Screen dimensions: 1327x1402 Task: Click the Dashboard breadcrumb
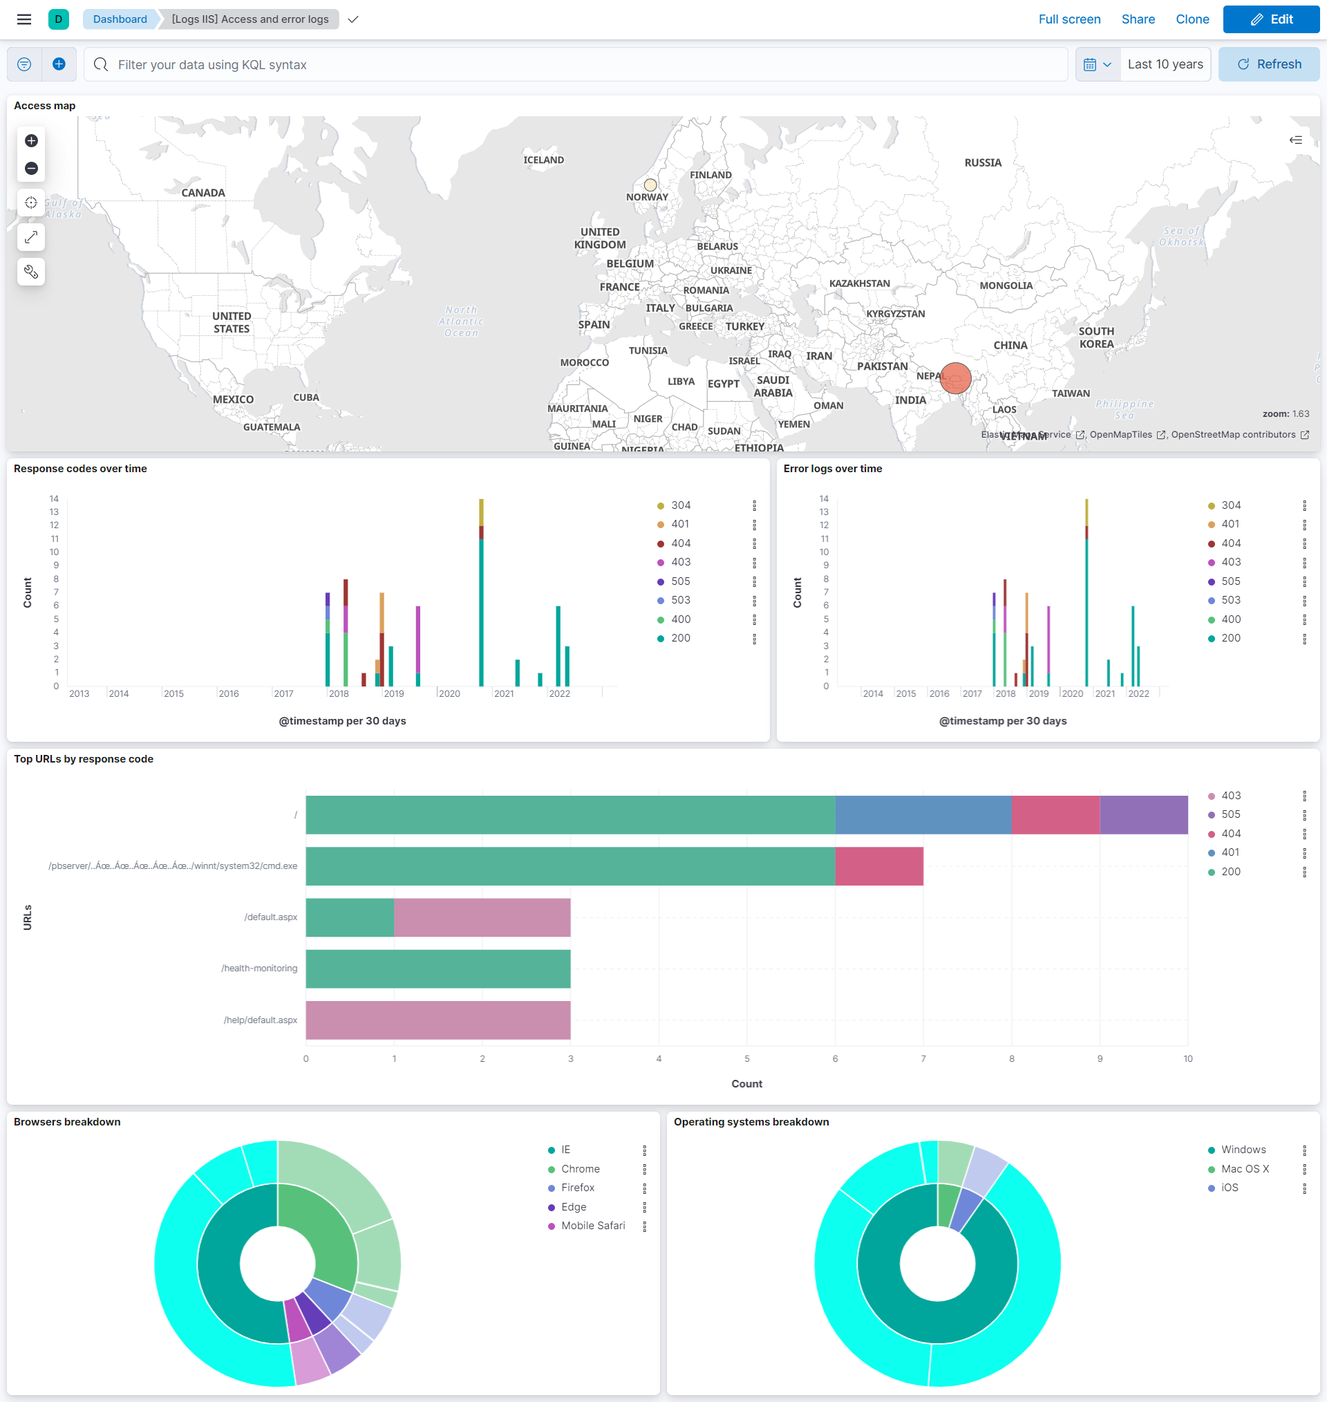coord(119,19)
